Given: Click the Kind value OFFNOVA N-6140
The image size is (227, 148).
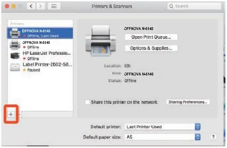Looking at the screenshot, I should click(x=139, y=74).
